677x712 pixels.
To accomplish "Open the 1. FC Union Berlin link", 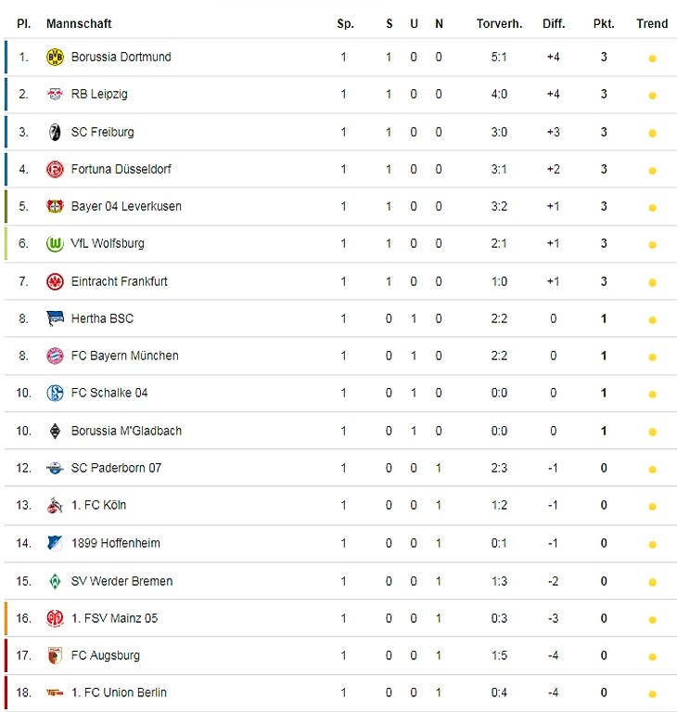I will click(119, 693).
